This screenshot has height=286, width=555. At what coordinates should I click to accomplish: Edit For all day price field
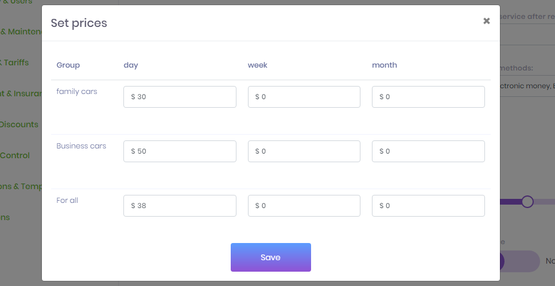point(180,206)
